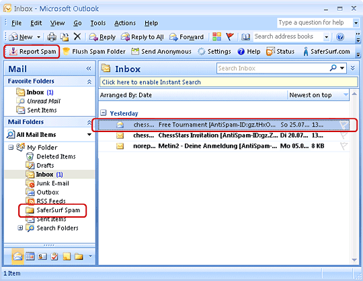Screen dimensions: 363x281
Task: Click the Categorize colored squares icon
Action: click(x=216, y=36)
